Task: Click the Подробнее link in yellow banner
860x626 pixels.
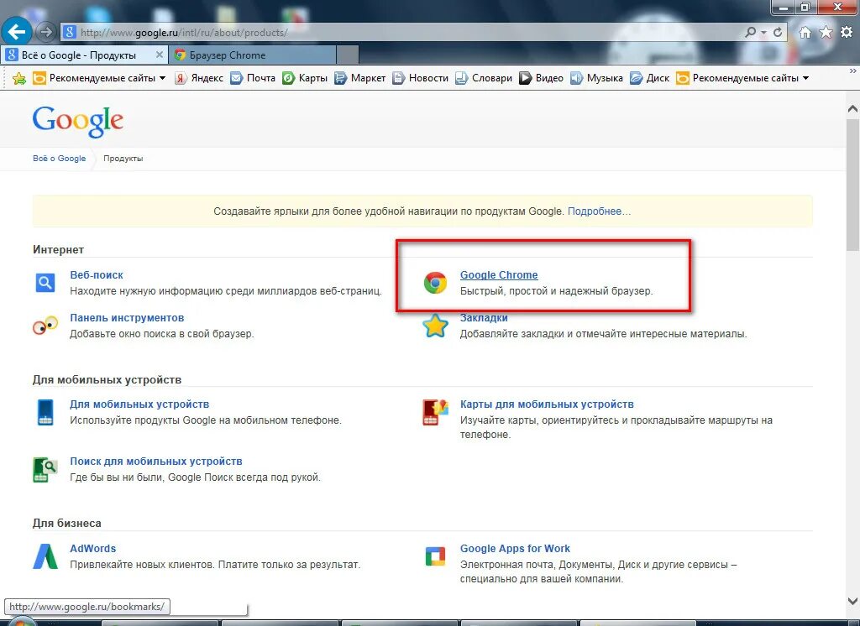Action: (599, 211)
